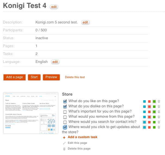This screenshot has width=165, height=155.
Task: Remove the 'What's important for you' task
Action: click(x=159, y=112)
